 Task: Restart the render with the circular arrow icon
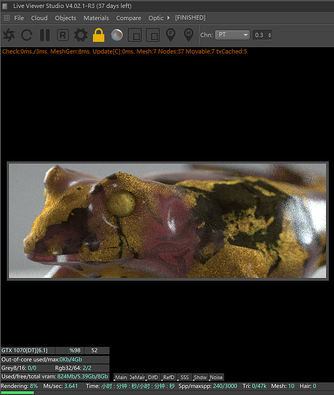pos(26,35)
